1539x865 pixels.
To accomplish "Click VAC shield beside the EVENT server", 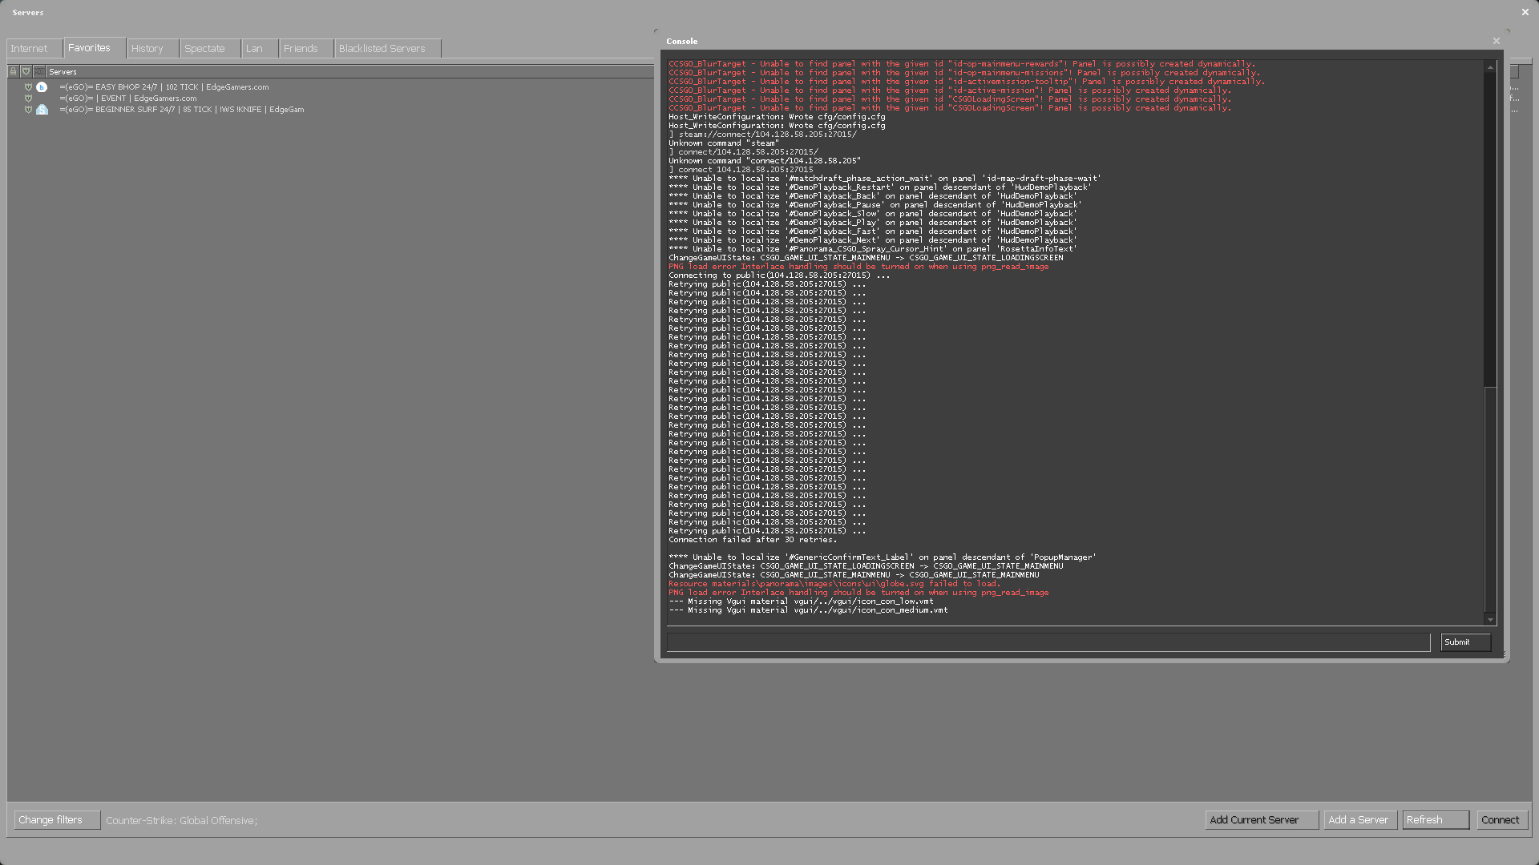I will (28, 99).
